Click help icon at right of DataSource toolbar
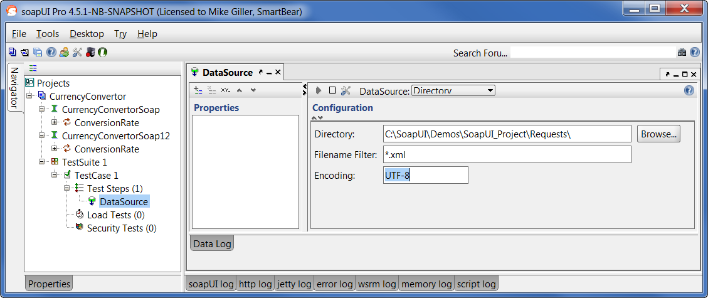Image resolution: width=708 pixels, height=298 pixels. pos(689,90)
